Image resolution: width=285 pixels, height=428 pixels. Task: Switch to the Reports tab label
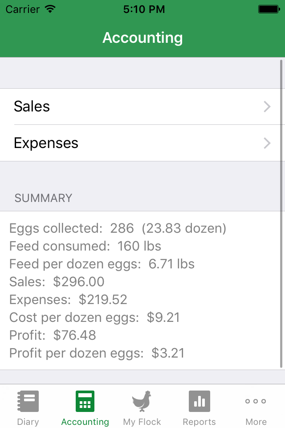point(199,422)
